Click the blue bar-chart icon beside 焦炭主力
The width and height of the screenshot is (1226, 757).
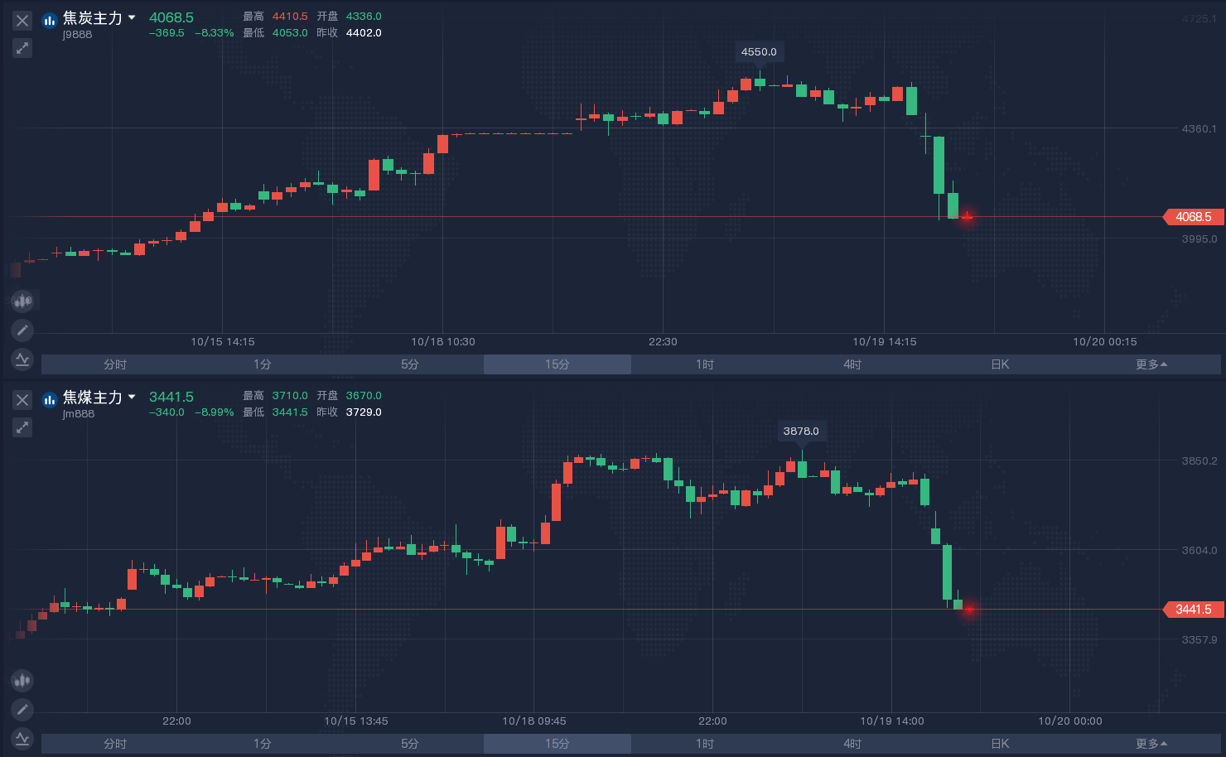click(x=50, y=20)
